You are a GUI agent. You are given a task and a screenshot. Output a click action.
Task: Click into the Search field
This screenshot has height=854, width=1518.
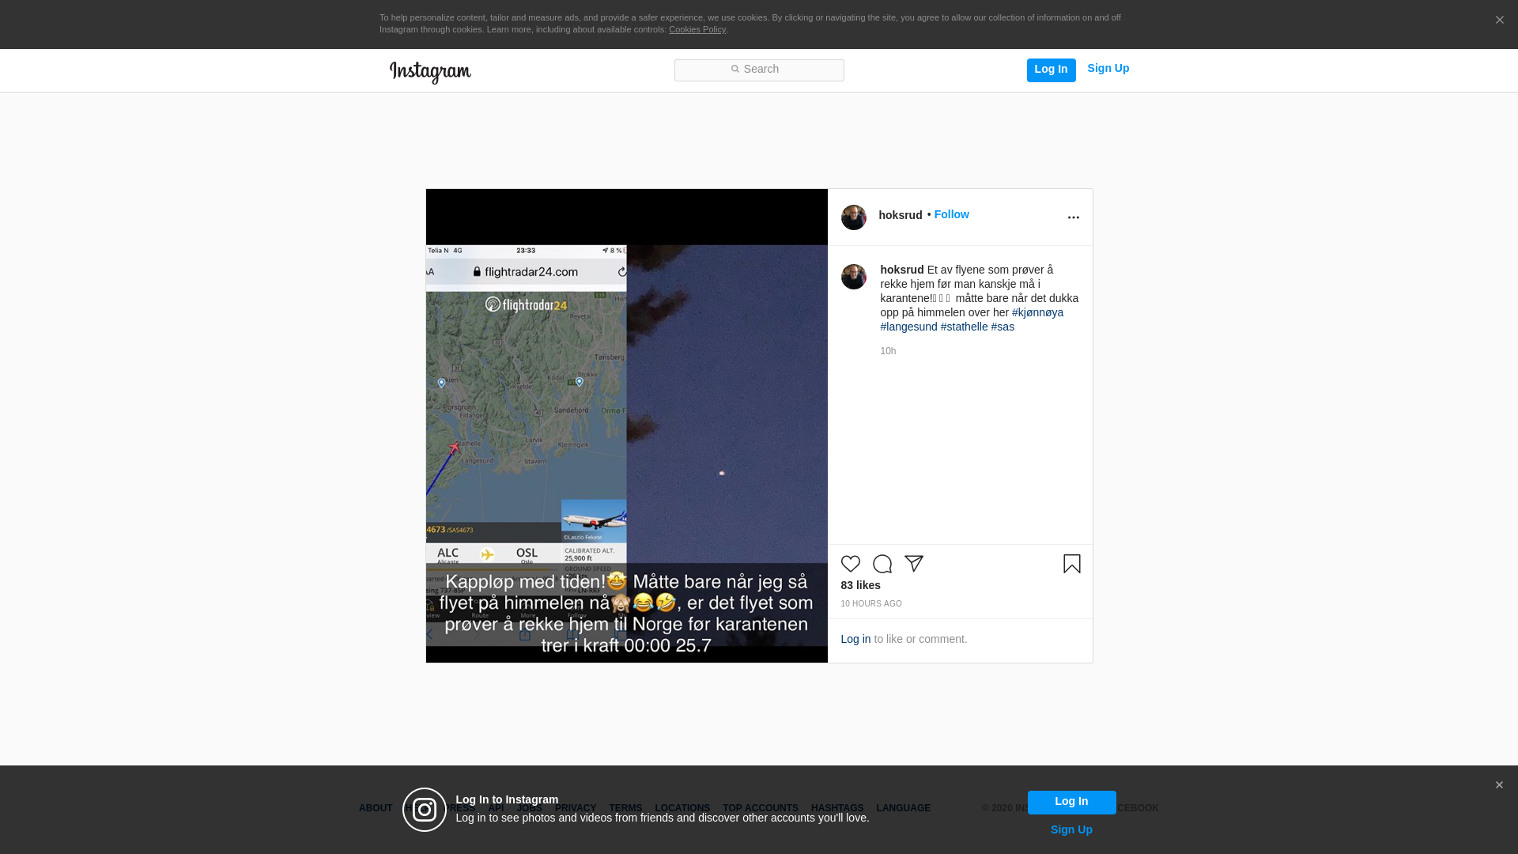(x=759, y=70)
